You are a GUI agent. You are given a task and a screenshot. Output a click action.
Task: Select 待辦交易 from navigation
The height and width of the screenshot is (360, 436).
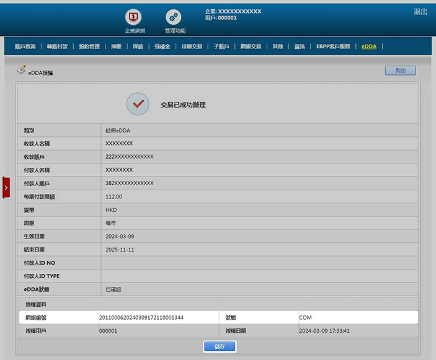point(192,46)
